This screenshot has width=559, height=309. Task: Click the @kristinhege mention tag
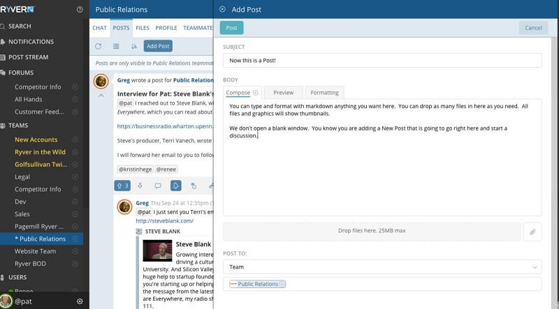(x=135, y=169)
